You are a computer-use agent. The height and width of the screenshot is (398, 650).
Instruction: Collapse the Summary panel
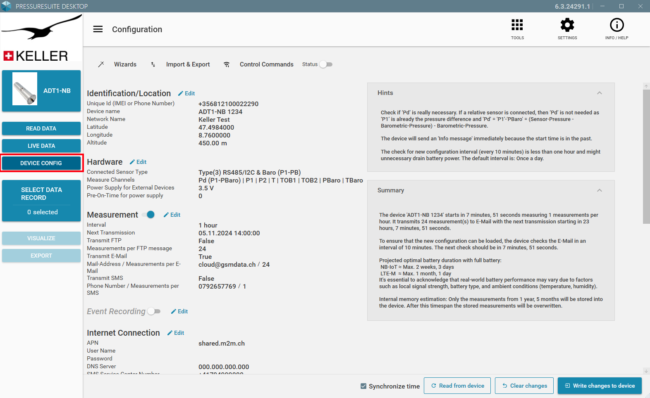600,190
